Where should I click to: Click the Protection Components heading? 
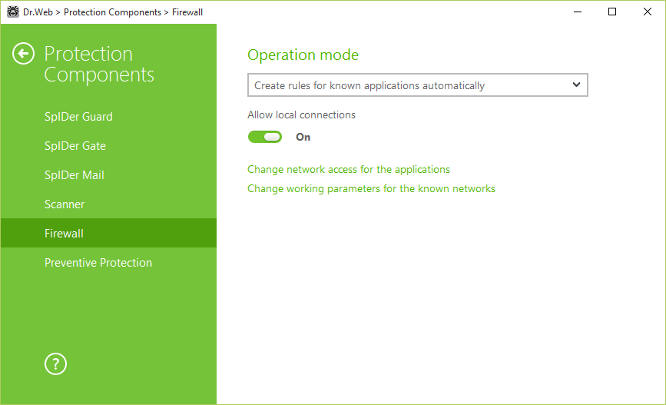(99, 65)
